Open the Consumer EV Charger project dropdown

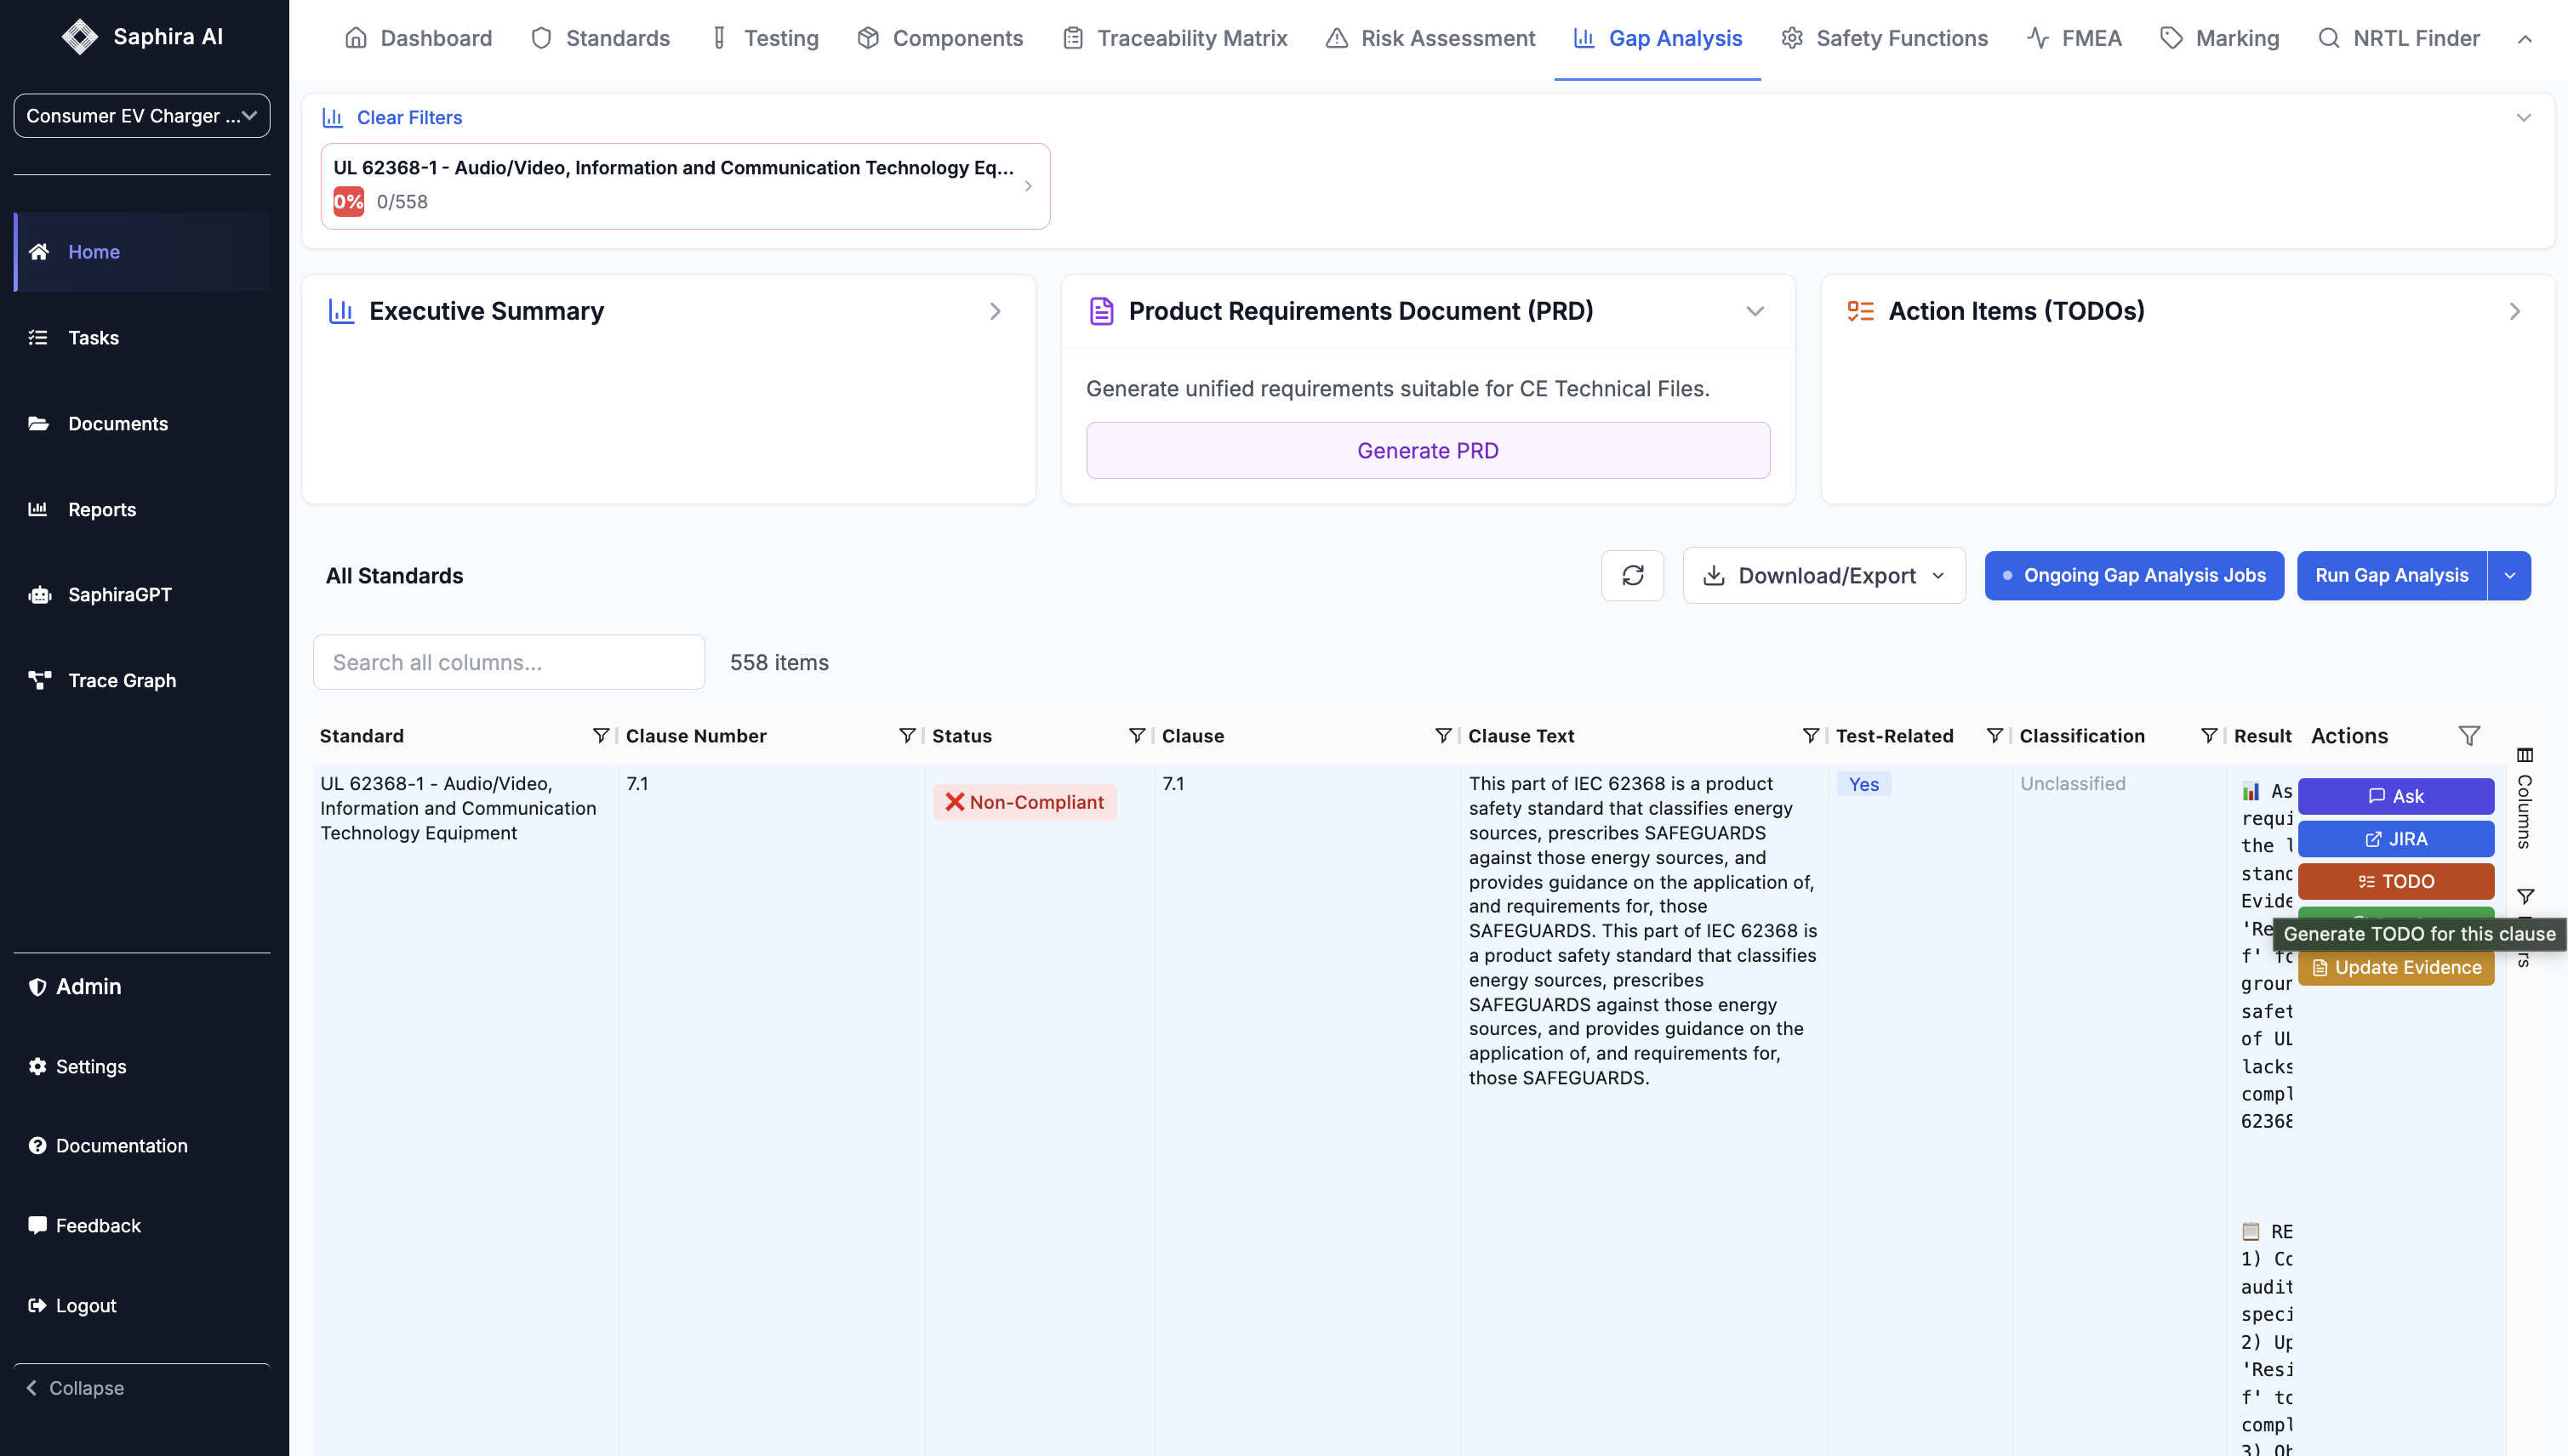click(141, 116)
